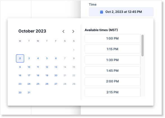The image size is (165, 118).
Task: Select the 1:45 PM time slot
Action: coord(113,71)
